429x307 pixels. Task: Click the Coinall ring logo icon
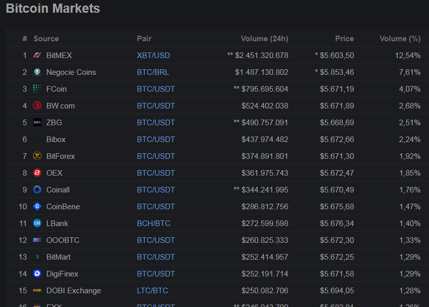tap(37, 190)
